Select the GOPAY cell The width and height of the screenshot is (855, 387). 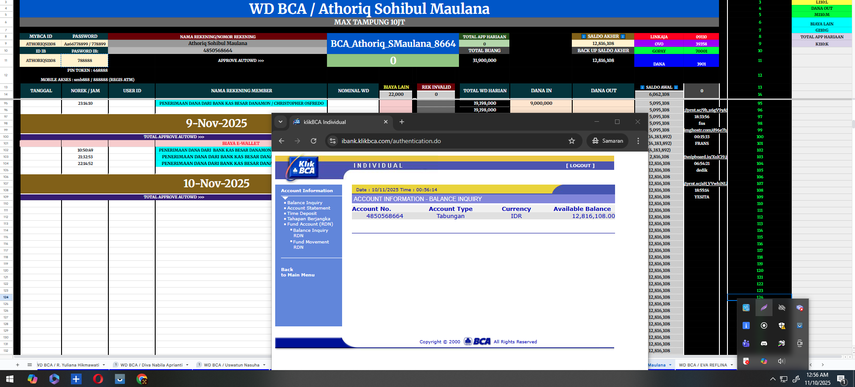point(659,51)
